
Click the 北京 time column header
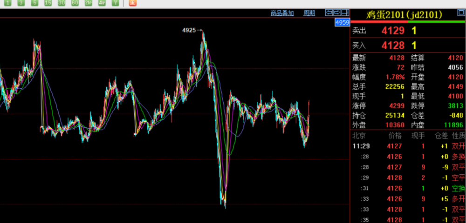359,136
